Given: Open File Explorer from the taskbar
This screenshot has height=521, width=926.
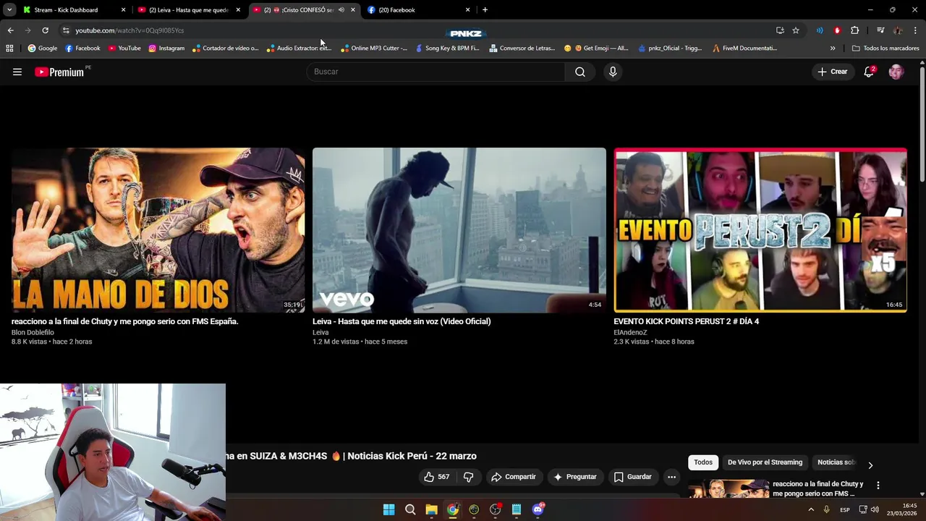Looking at the screenshot, I should [x=431, y=509].
